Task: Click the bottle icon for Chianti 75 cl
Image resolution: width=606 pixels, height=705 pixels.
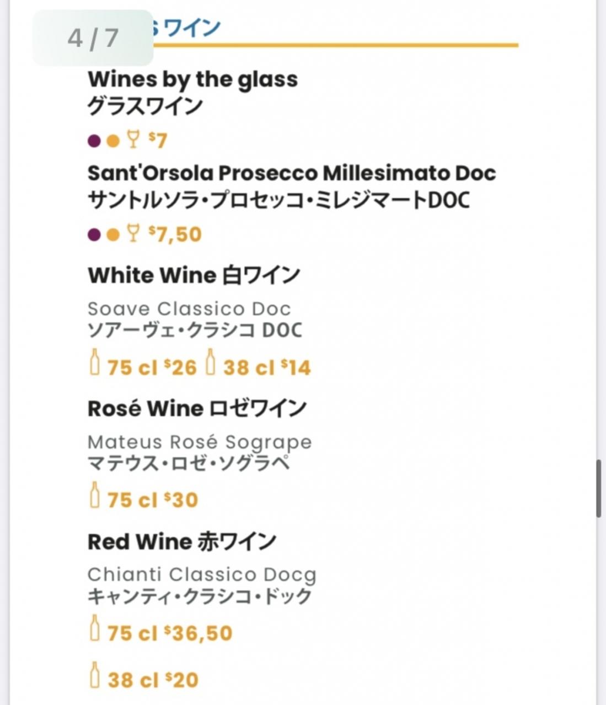Action: pos(95,628)
